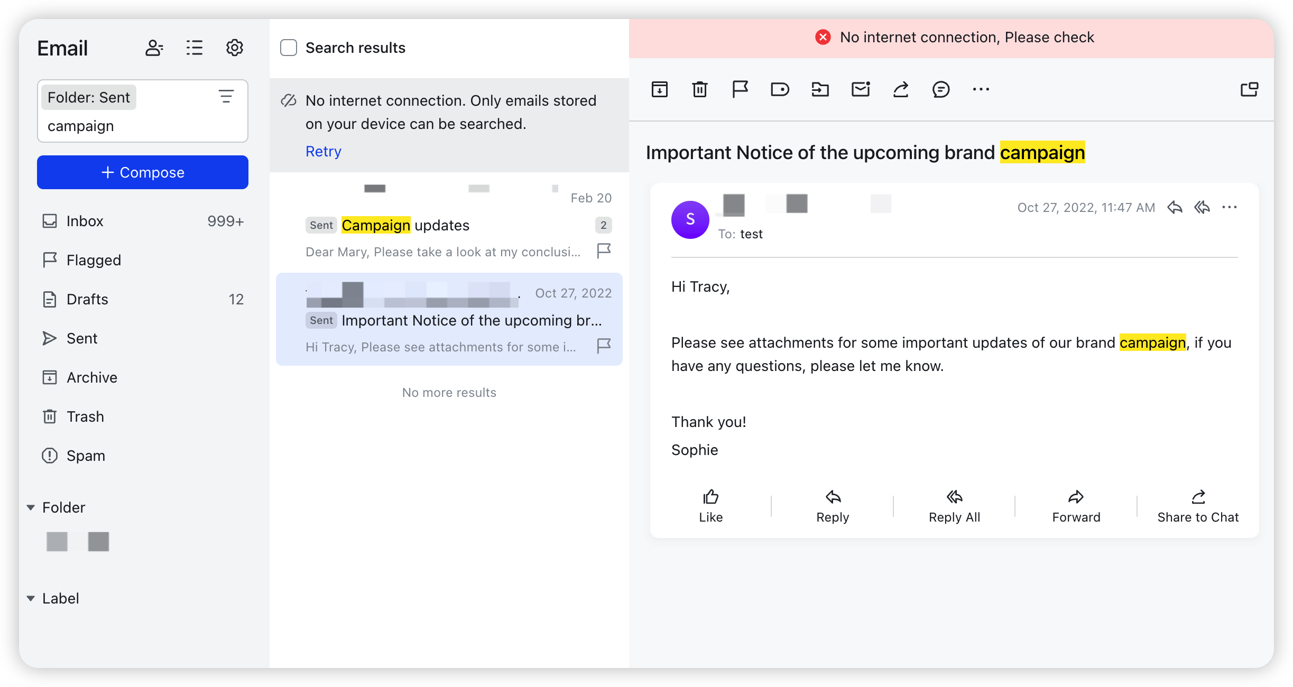This screenshot has height=687, width=1293.
Task: Collapse the Folder section in sidebar
Action: click(x=31, y=507)
